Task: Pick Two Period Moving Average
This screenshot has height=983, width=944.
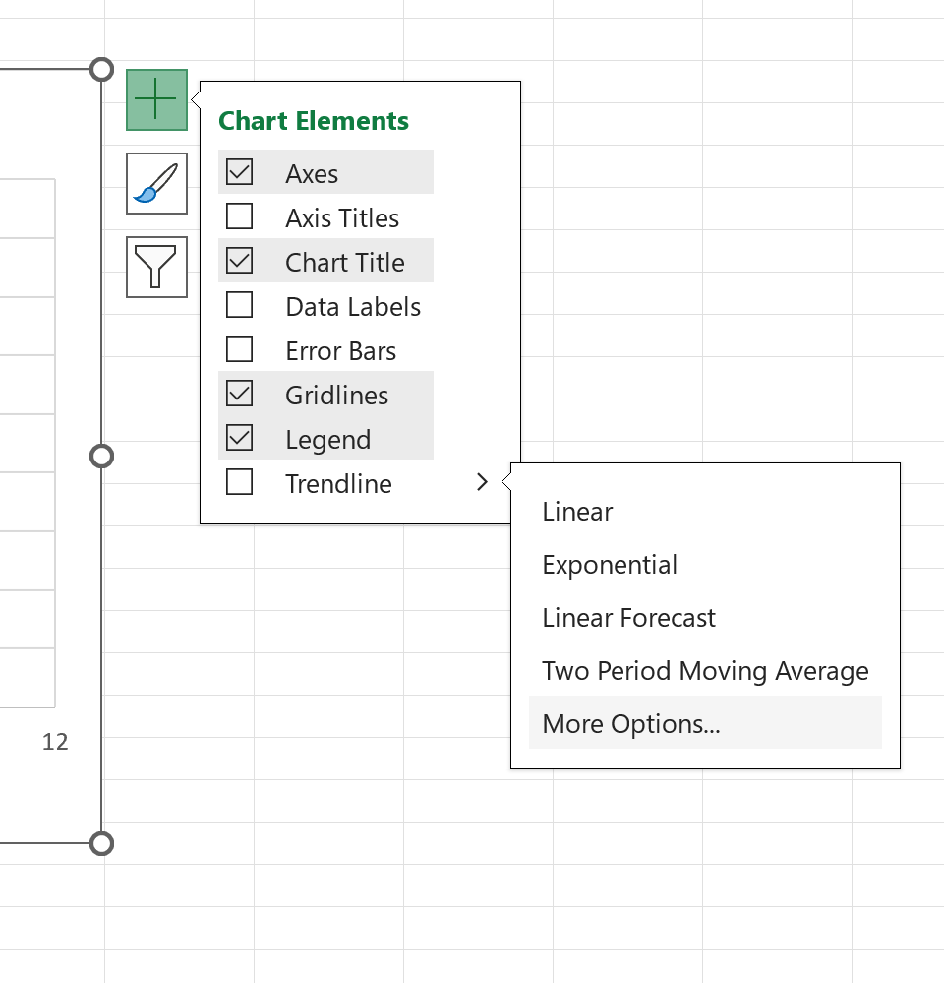Action: (x=705, y=671)
